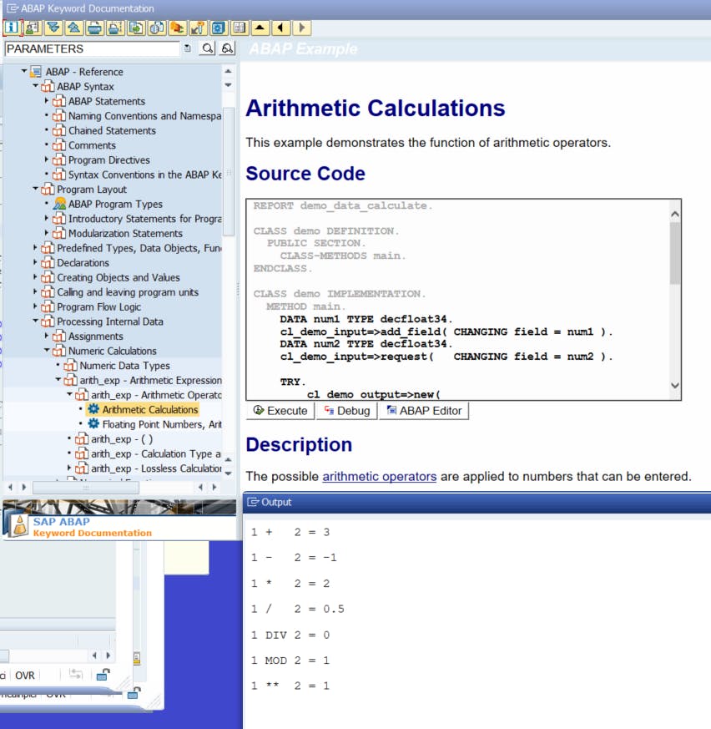This screenshot has width=711, height=729.
Task: Click the print icon in the toolbar
Action: coord(94,28)
